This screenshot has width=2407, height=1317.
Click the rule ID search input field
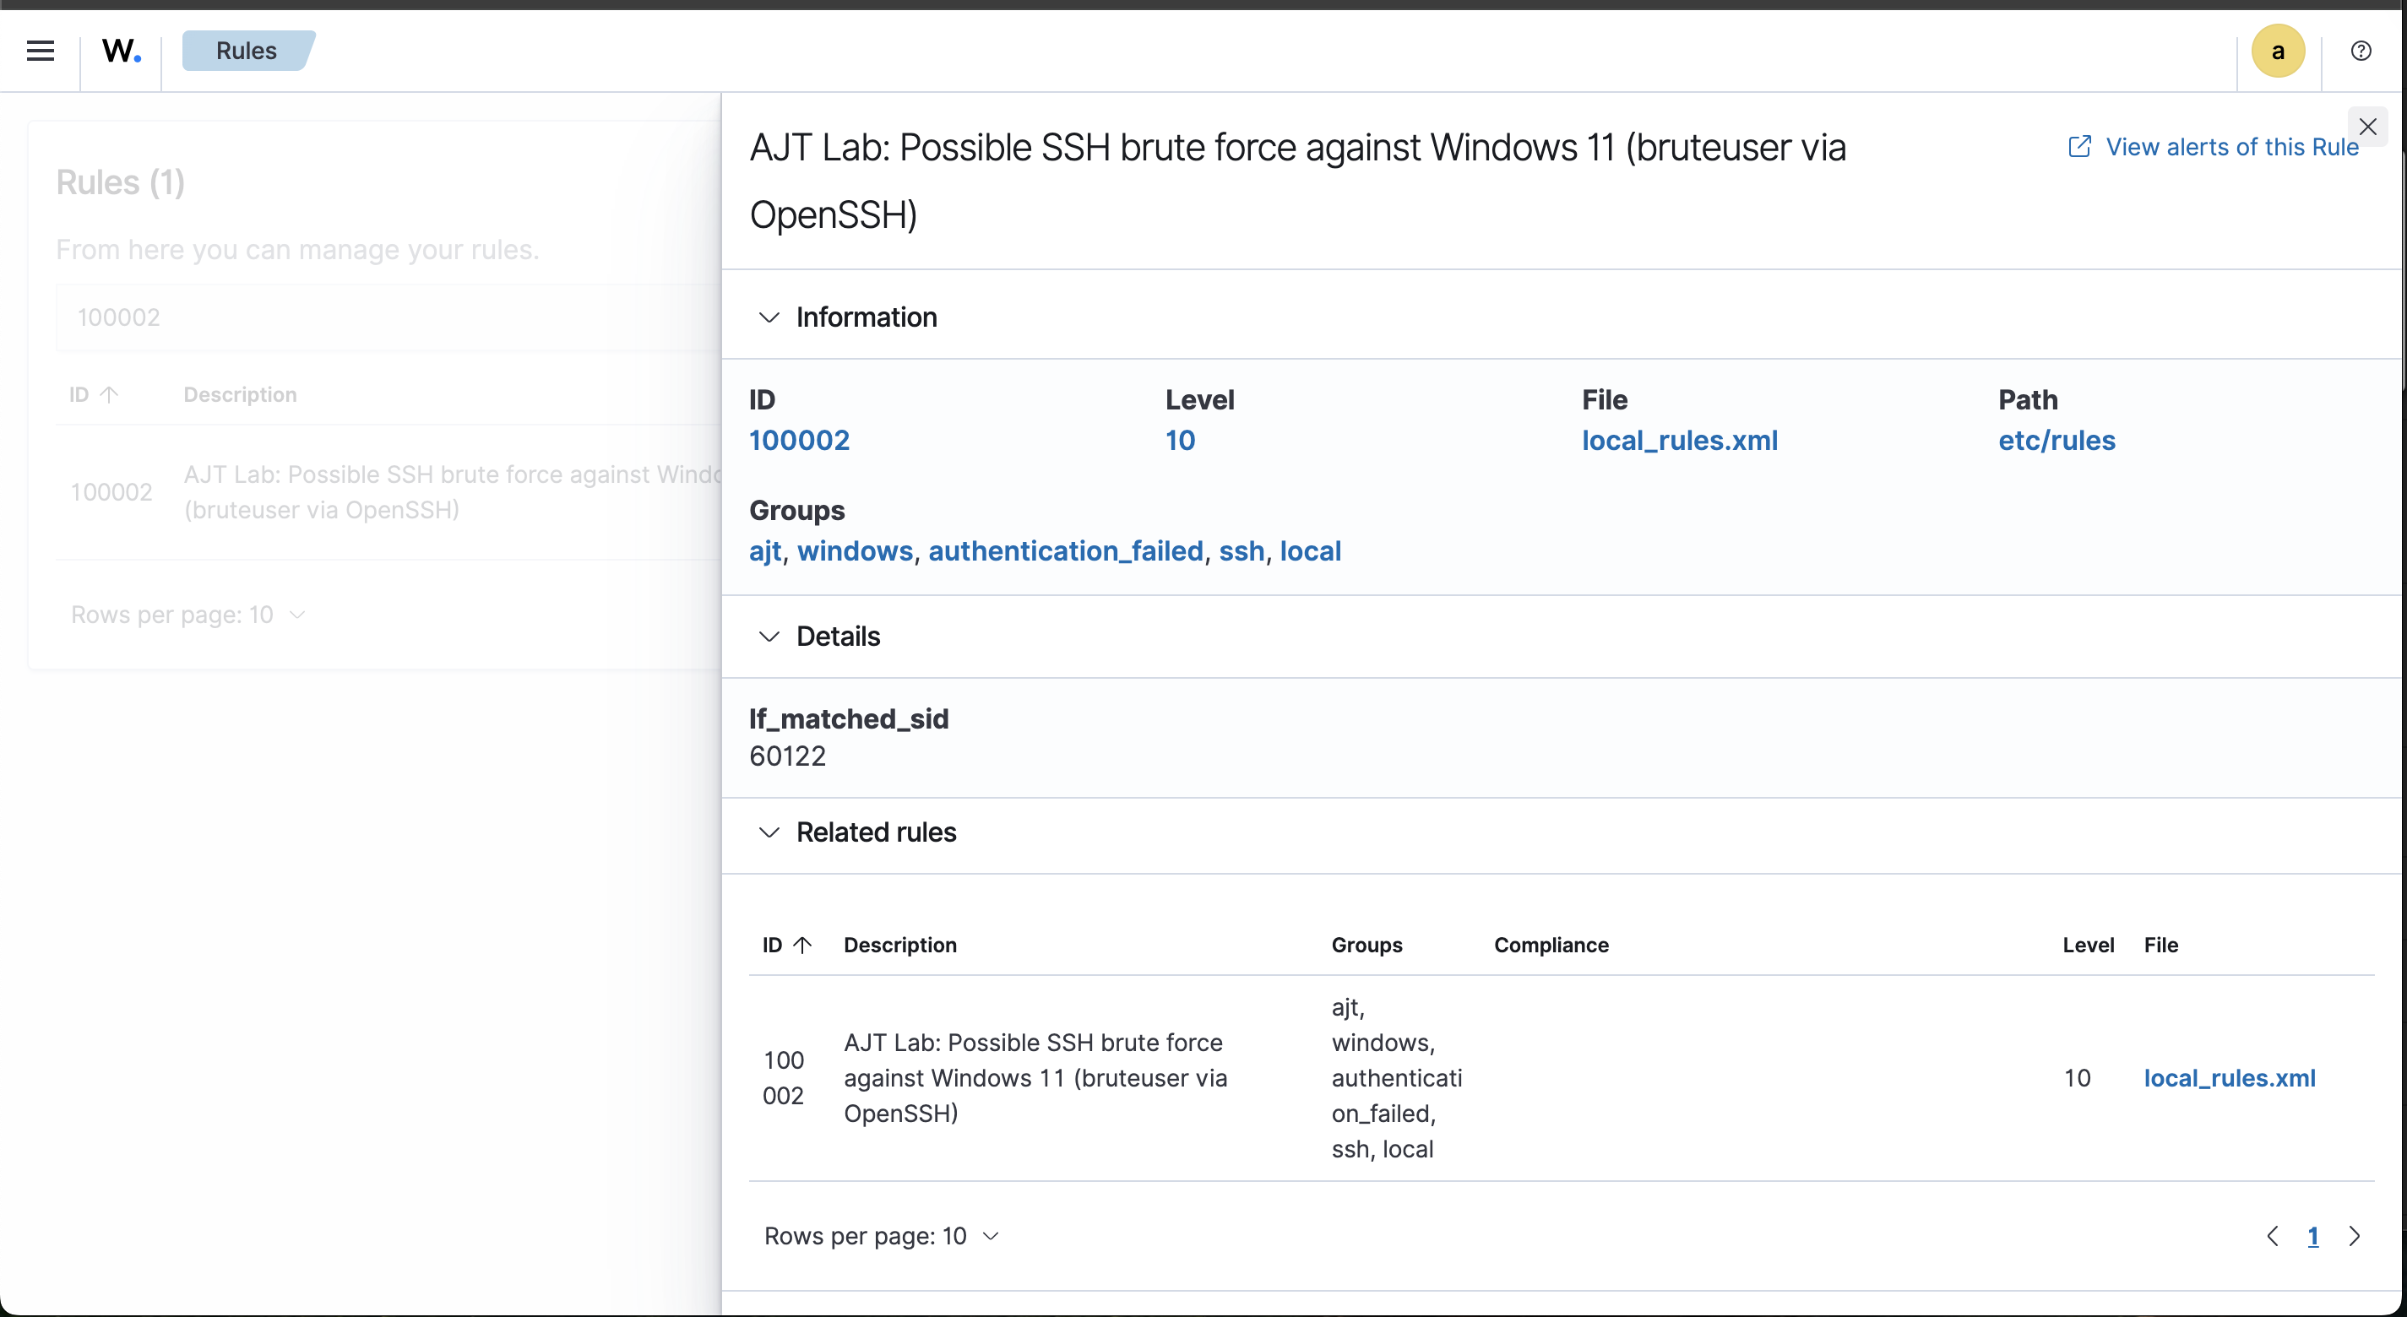[374, 317]
